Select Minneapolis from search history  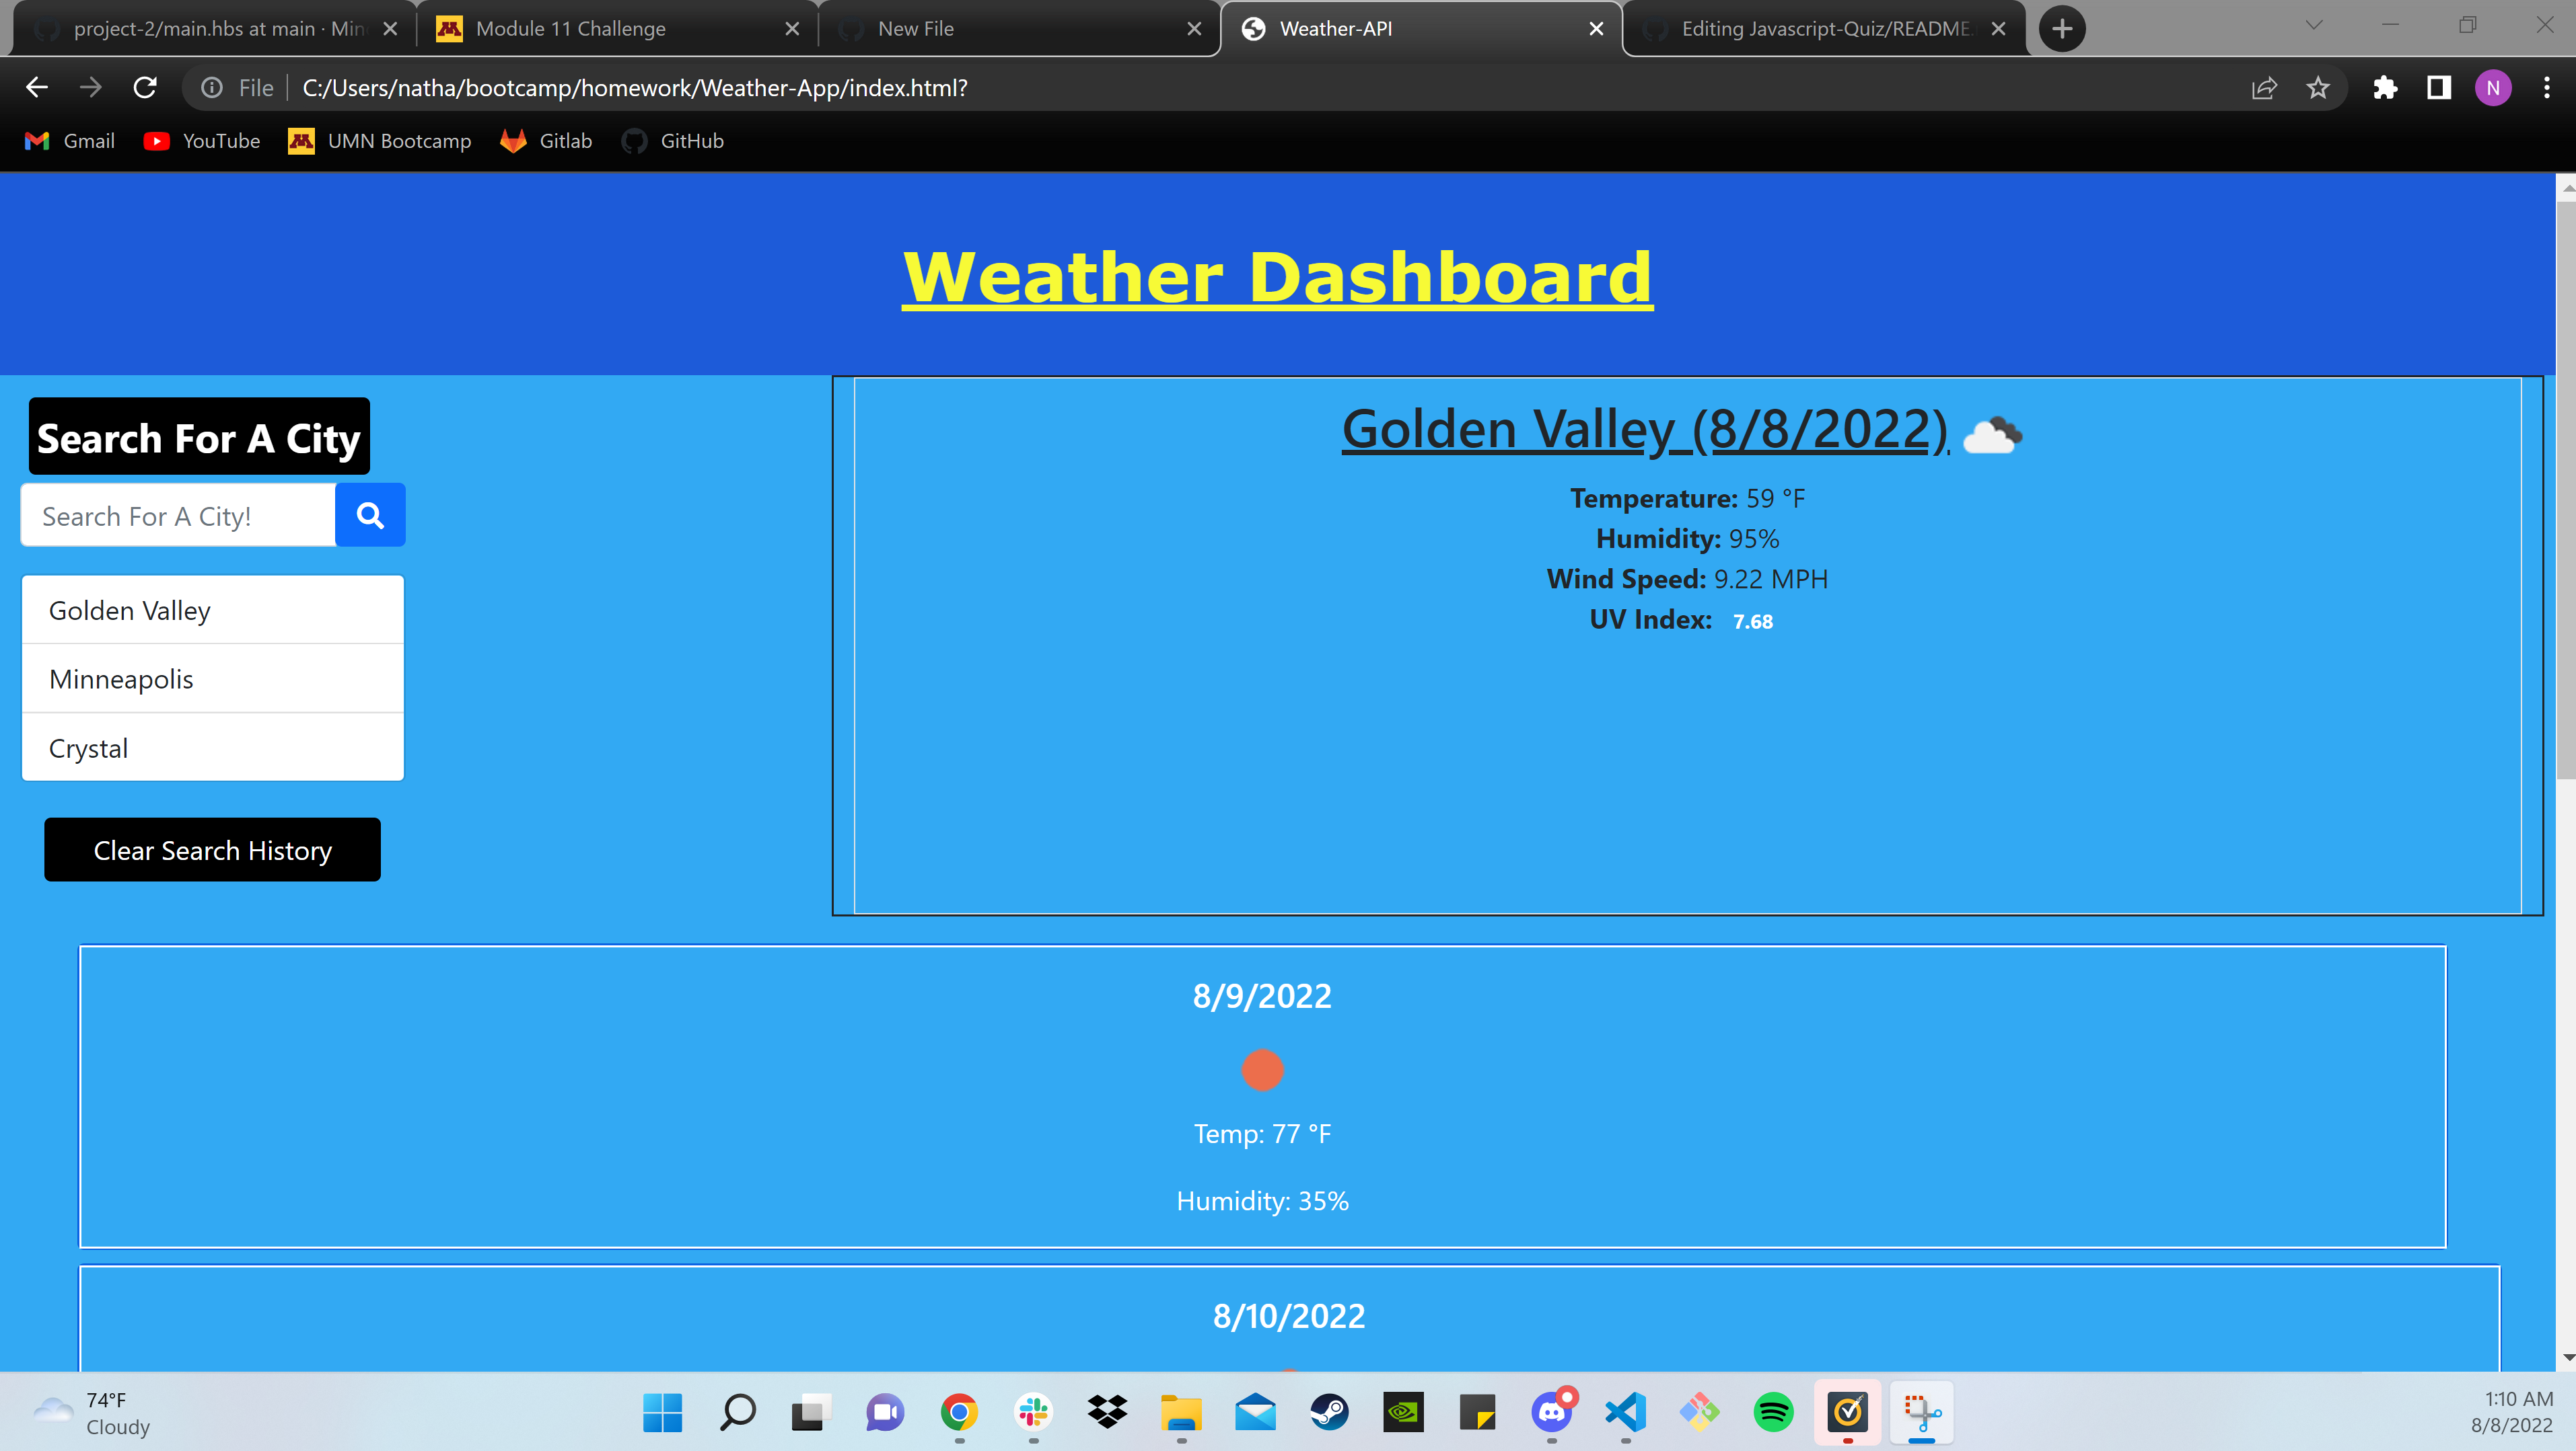pyautogui.click(x=212, y=678)
